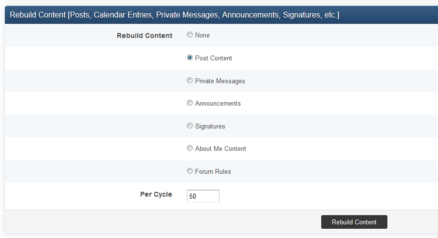Click the bold 'Rebuild Content' row label
The height and width of the screenshot is (238, 438).
145,36
